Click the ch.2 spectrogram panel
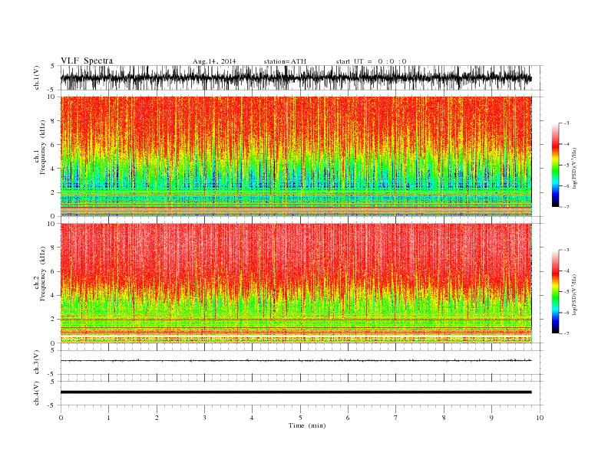The image size is (608, 469). pyautogui.click(x=296, y=284)
